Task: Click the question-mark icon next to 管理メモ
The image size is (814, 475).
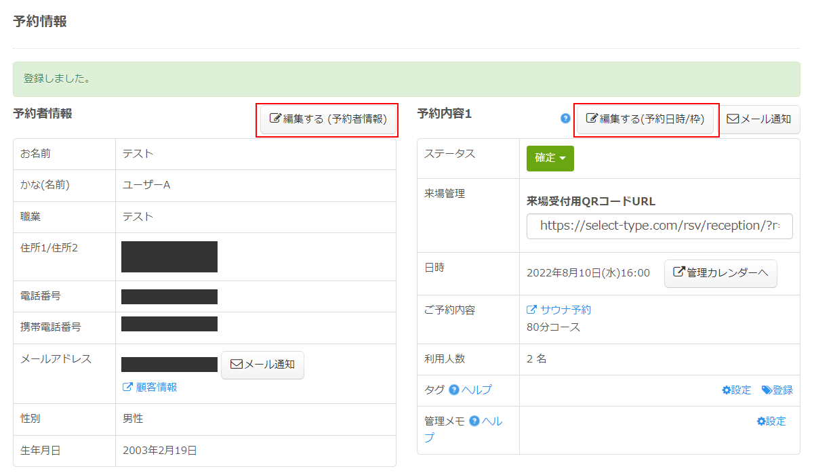Action: 474,421
